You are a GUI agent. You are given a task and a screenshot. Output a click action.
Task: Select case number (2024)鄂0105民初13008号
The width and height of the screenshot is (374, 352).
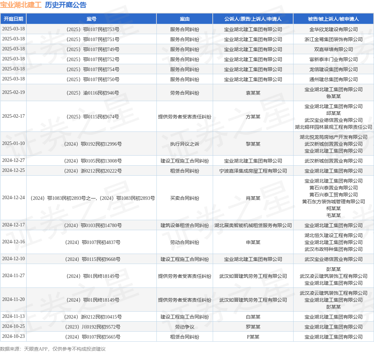(x=93, y=161)
